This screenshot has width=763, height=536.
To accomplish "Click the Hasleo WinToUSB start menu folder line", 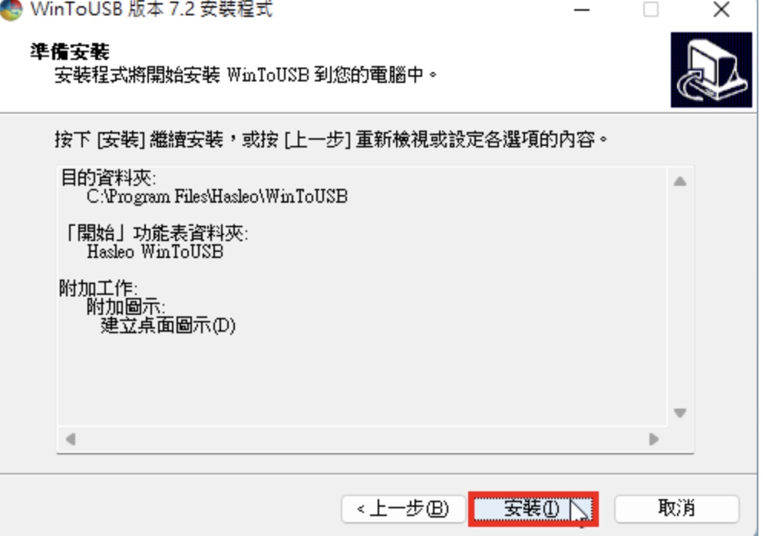I will pyautogui.click(x=155, y=252).
